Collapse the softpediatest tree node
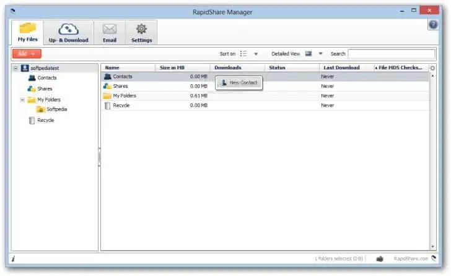 pos(16,68)
